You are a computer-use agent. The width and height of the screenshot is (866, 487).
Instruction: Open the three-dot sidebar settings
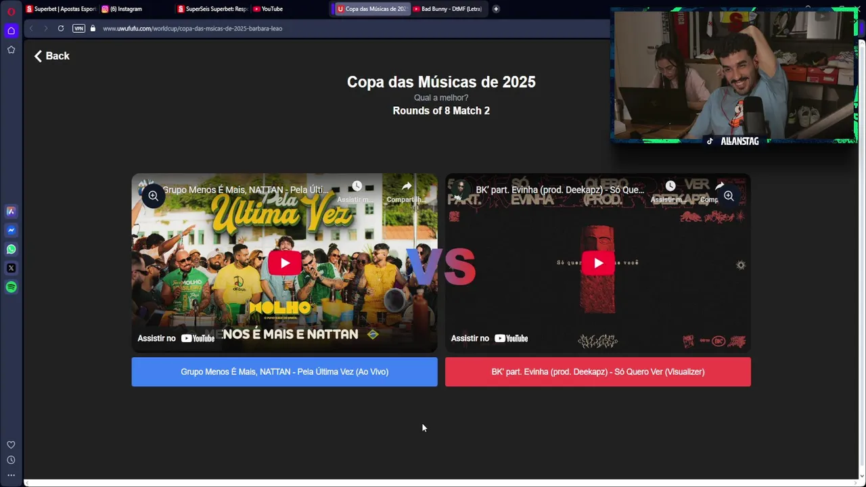[11, 475]
